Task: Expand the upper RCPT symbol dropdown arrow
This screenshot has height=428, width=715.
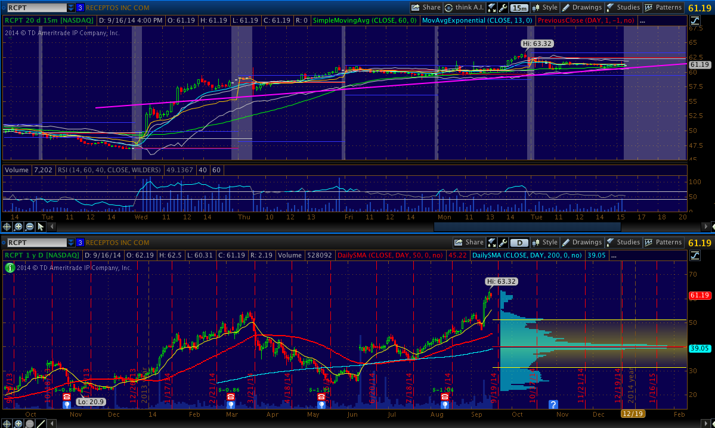Action: click(x=71, y=8)
